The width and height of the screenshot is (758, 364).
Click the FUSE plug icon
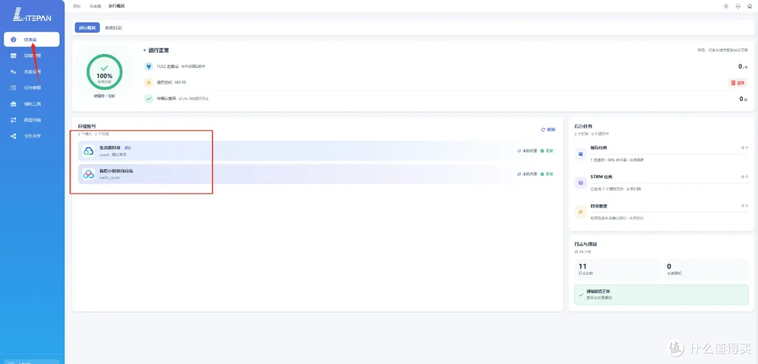pos(148,66)
